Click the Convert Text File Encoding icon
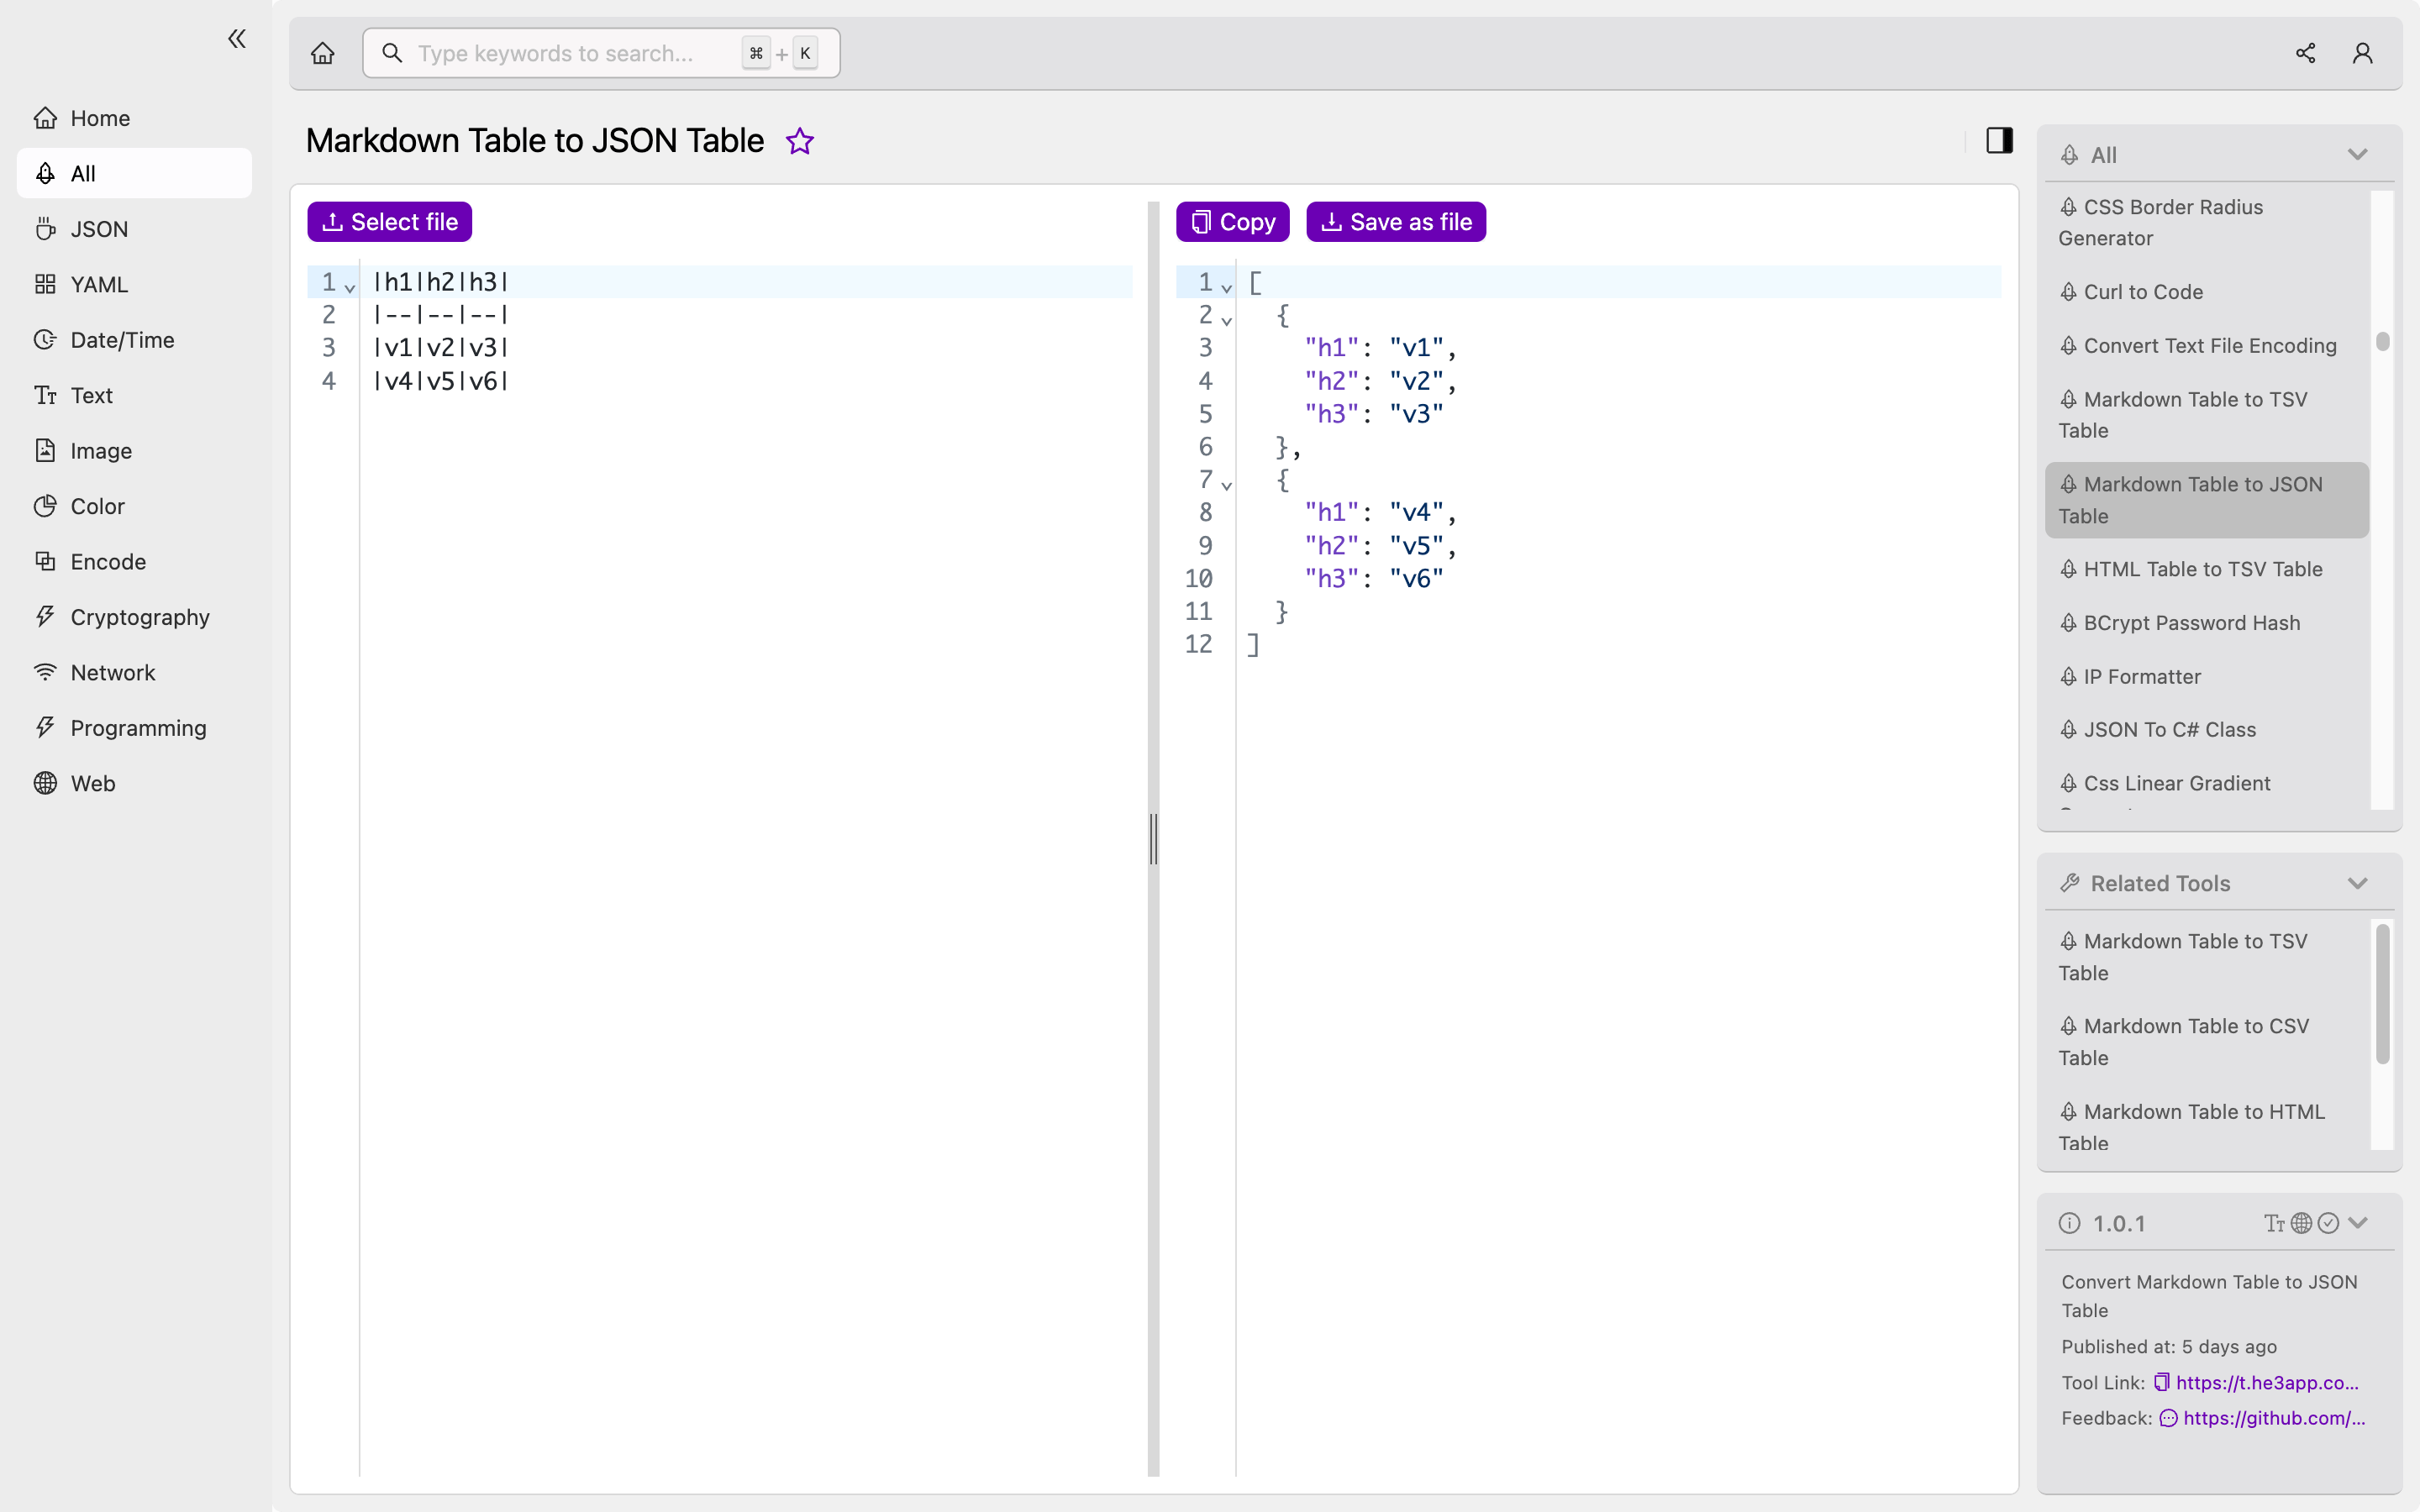This screenshot has width=2420, height=1512. tap(2070, 345)
